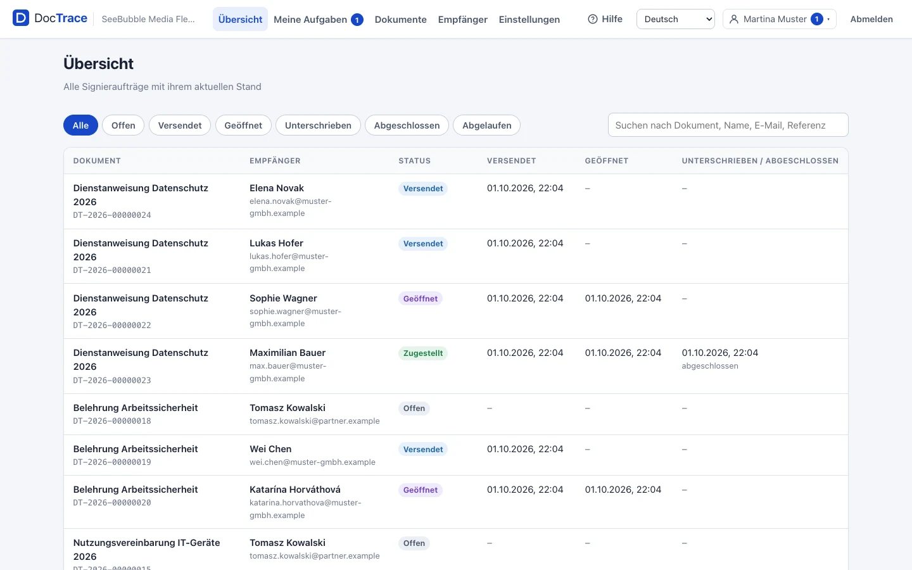
Task: Go to the Dokumente tab
Action: (x=400, y=20)
